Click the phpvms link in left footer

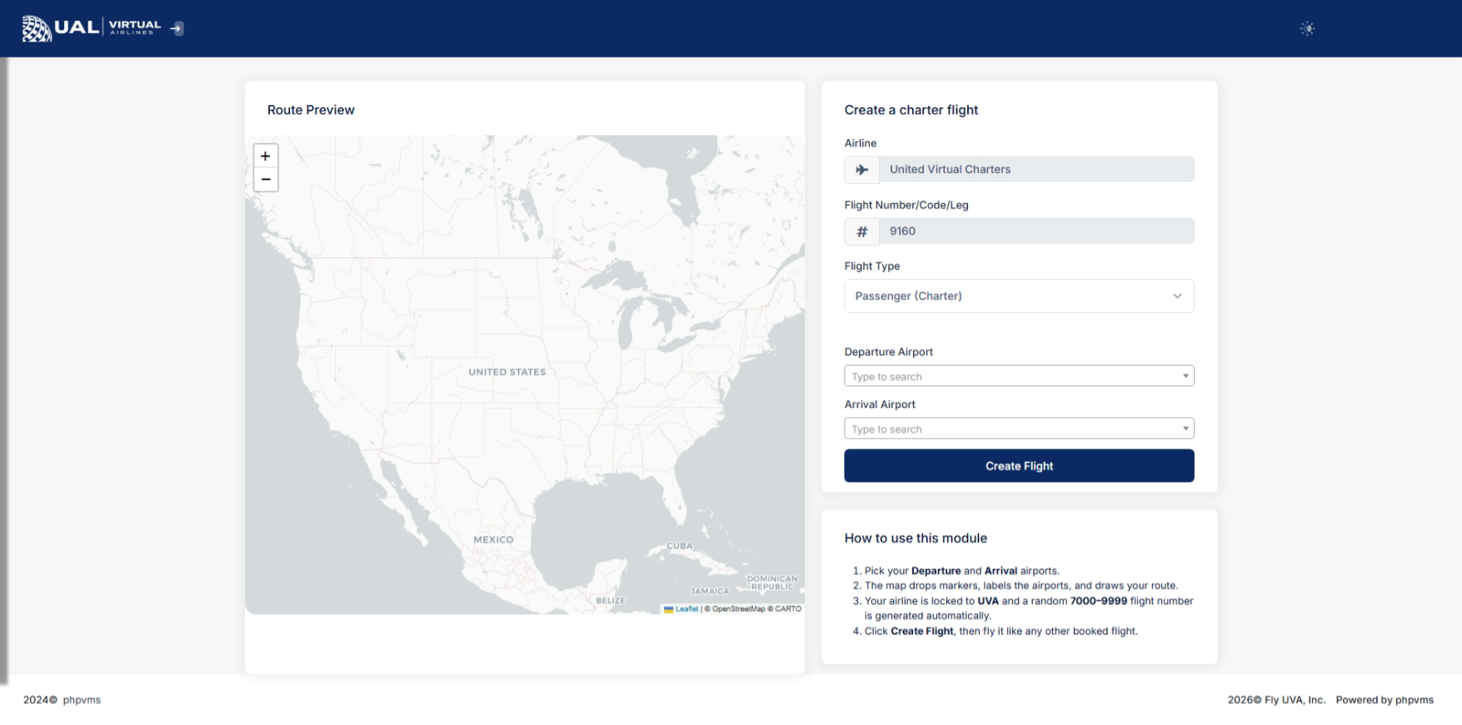tap(82, 700)
